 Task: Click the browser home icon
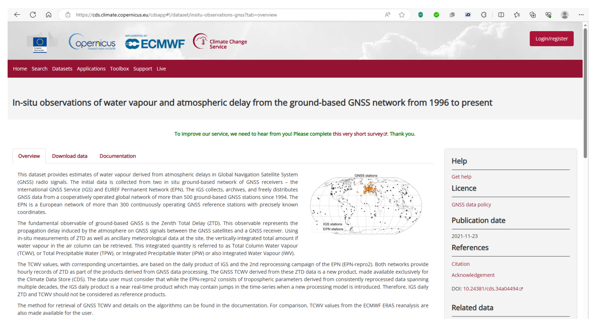[48, 15]
